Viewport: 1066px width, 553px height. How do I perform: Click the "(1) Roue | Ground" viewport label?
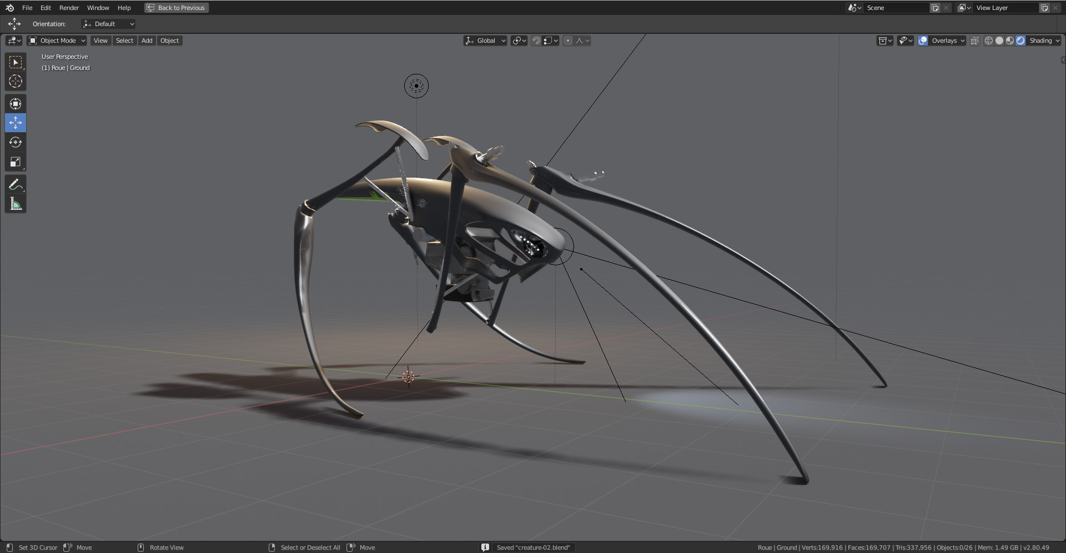tap(66, 68)
